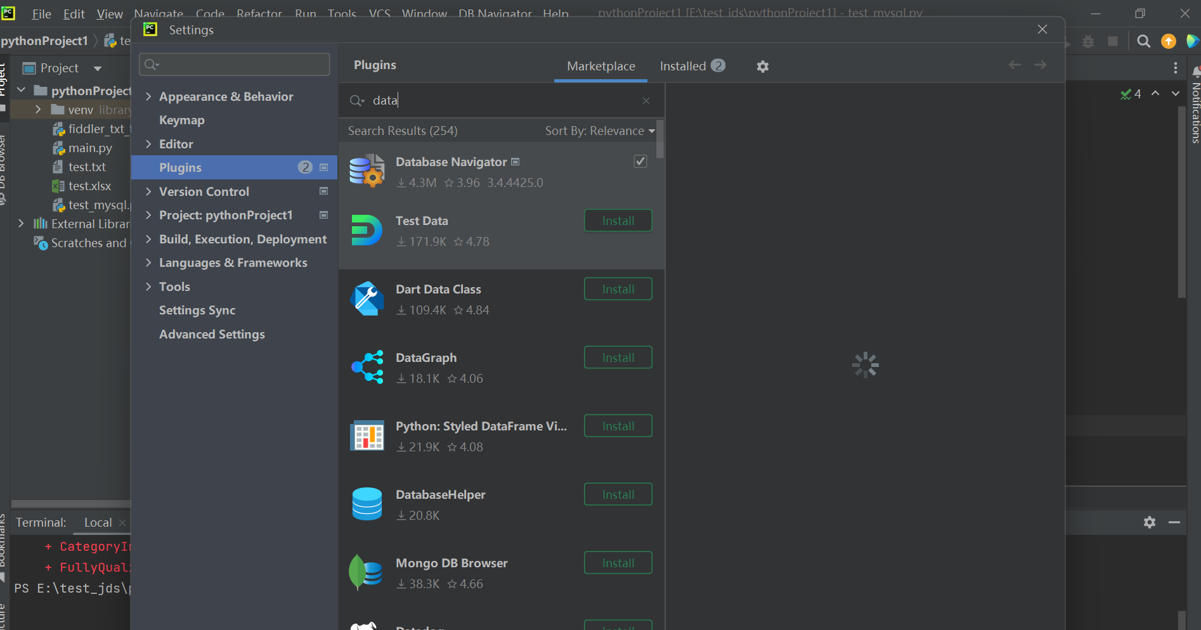Hide the terminal panel with minus icon
1201x630 pixels.
1174,522
